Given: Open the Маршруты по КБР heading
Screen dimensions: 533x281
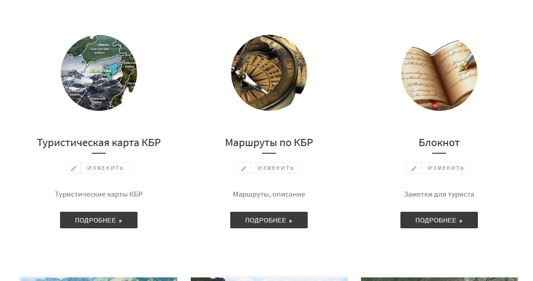Looking at the screenshot, I should [269, 143].
